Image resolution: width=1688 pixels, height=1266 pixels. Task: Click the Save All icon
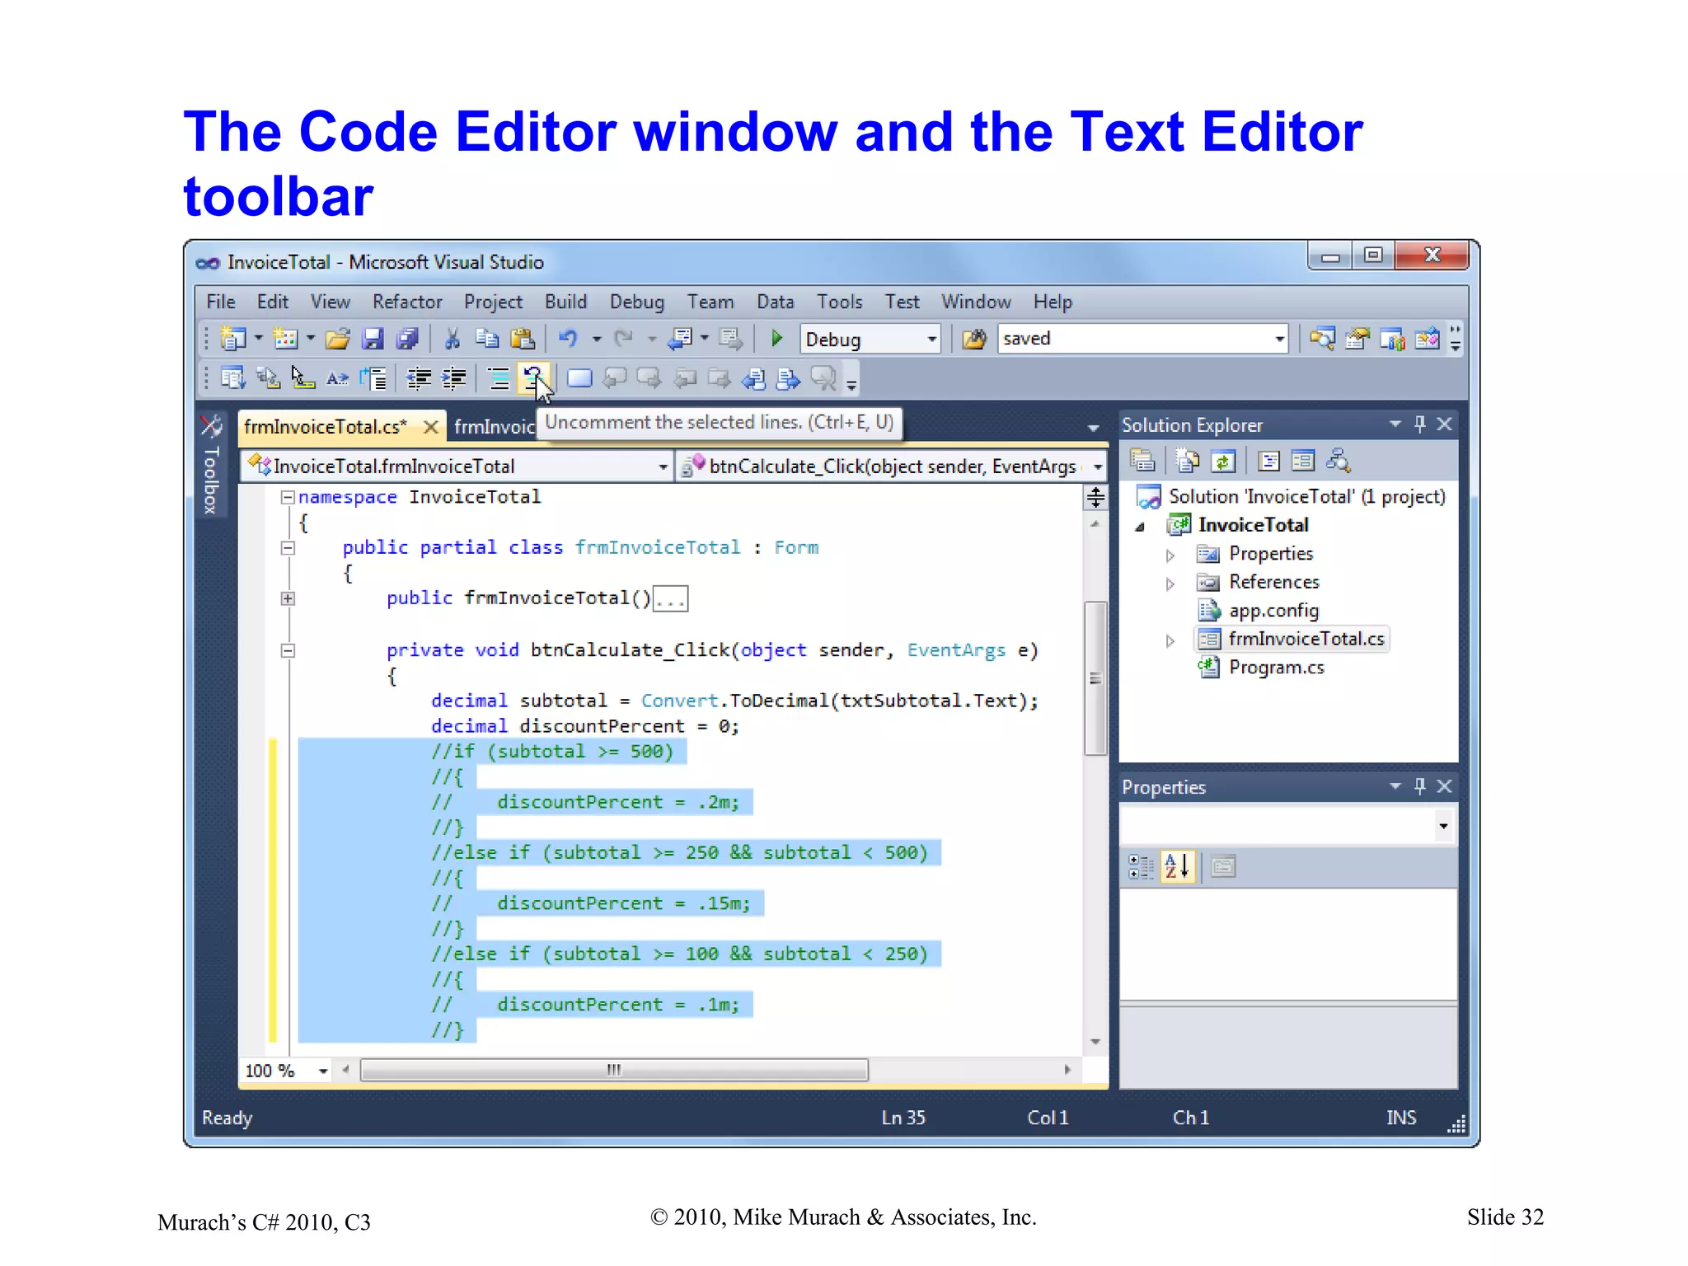pos(407,339)
